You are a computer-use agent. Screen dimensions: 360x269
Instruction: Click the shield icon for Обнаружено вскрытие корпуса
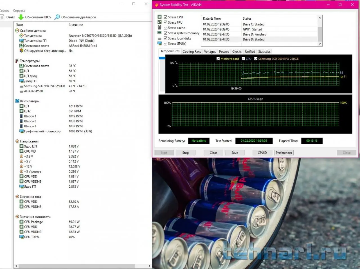(x=21, y=51)
